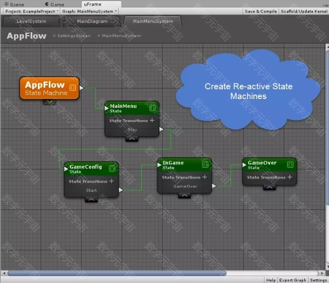The width and height of the screenshot is (329, 283).
Task: Select the MainMenuSystem graph tab
Action: (153, 21)
